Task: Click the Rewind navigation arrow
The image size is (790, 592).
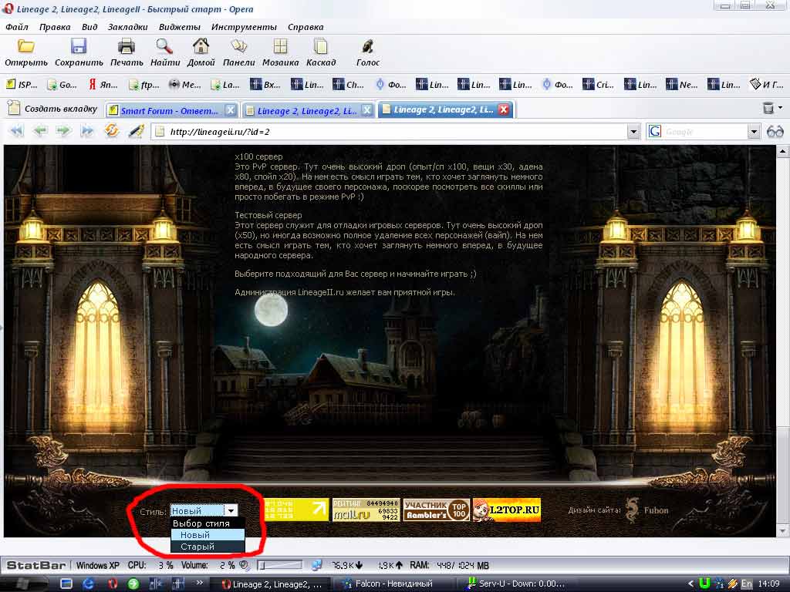Action: pyautogui.click(x=17, y=131)
